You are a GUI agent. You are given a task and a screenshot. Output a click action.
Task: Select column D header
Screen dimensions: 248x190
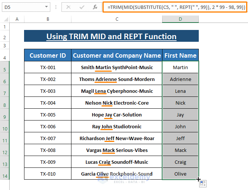pyautogui.click(x=180, y=19)
